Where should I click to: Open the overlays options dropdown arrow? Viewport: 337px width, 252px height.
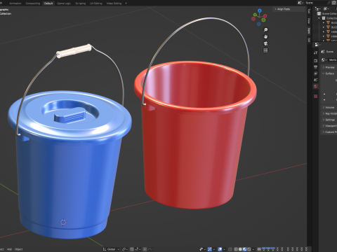pos(225,249)
